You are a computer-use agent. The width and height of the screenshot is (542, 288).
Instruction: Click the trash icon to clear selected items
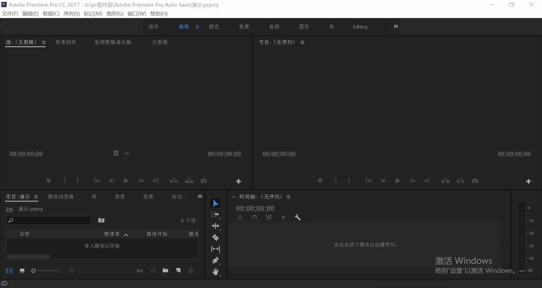coord(191,270)
